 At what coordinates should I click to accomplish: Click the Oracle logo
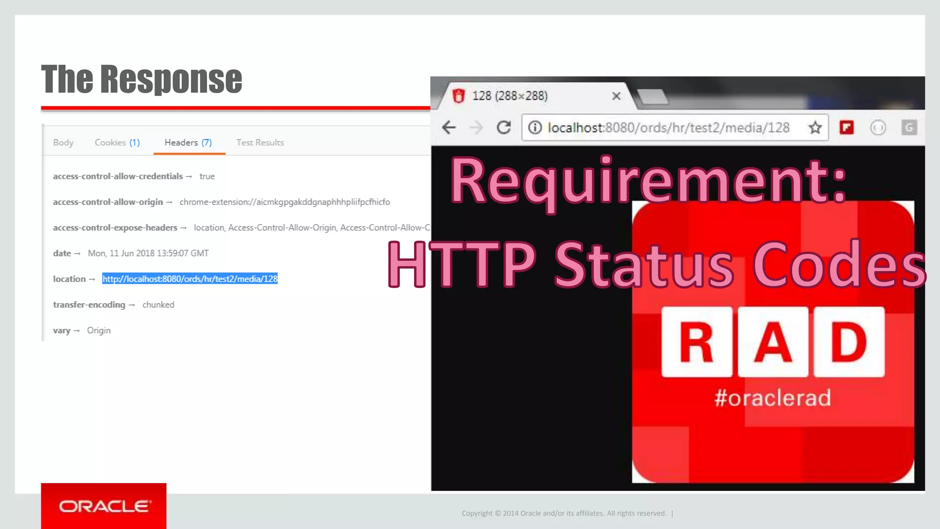[x=104, y=506]
